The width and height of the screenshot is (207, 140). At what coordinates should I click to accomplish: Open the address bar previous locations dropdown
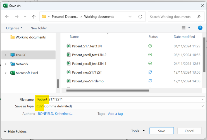[130, 17]
